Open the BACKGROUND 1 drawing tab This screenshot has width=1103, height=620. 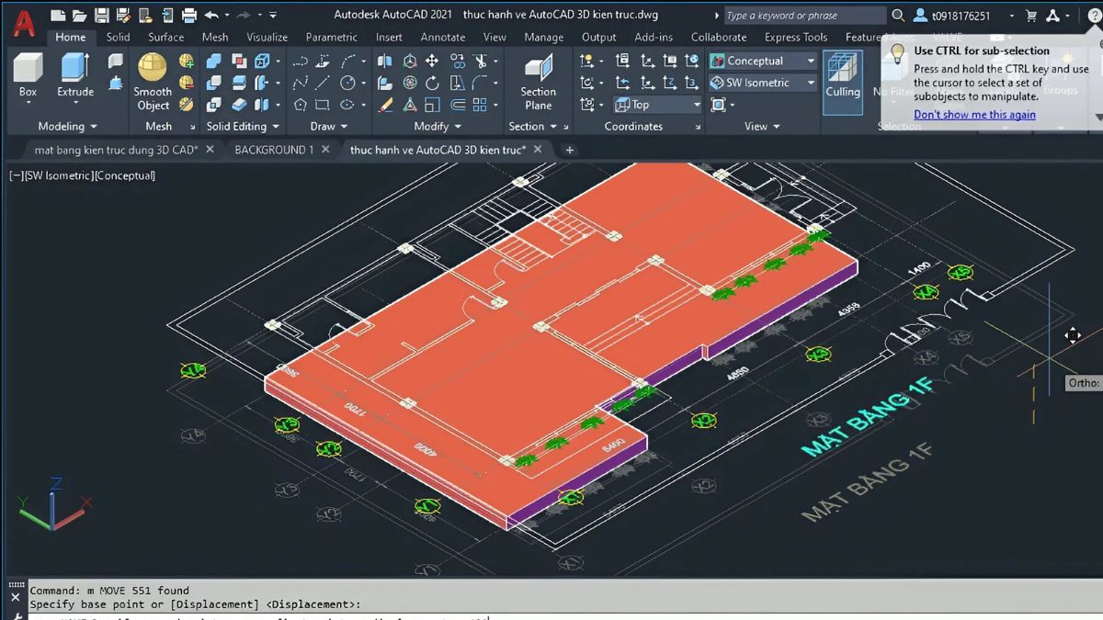(x=274, y=150)
